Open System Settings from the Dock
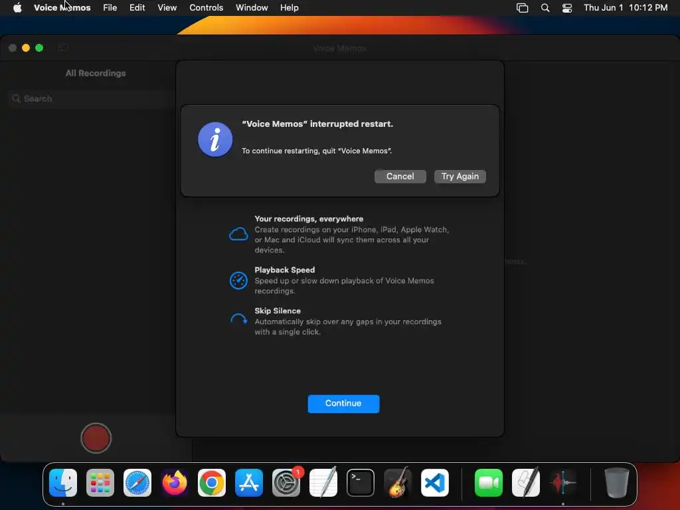Screen dimensions: 680x510 [x=286, y=483]
